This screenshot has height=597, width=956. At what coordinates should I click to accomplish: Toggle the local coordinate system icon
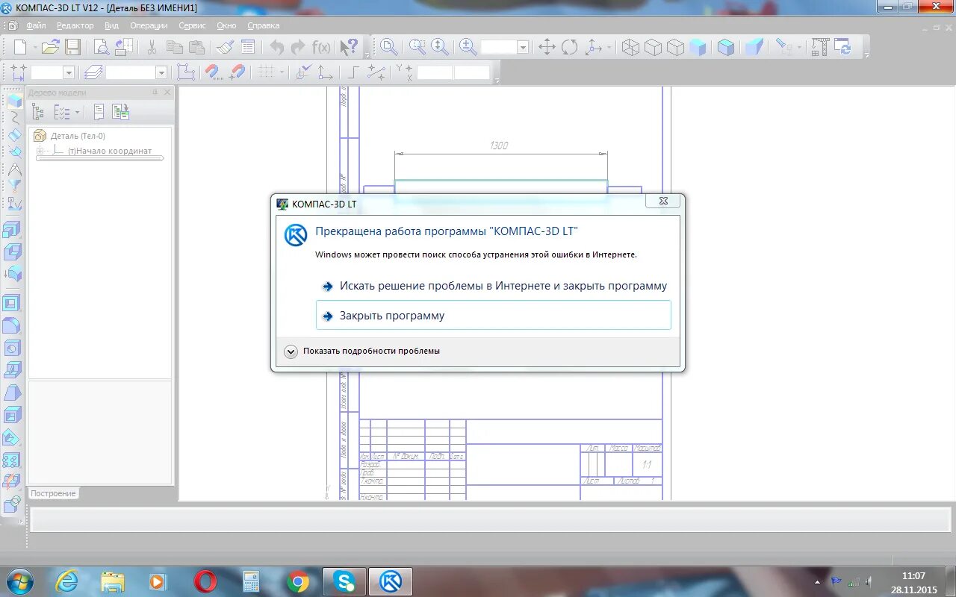[325, 72]
